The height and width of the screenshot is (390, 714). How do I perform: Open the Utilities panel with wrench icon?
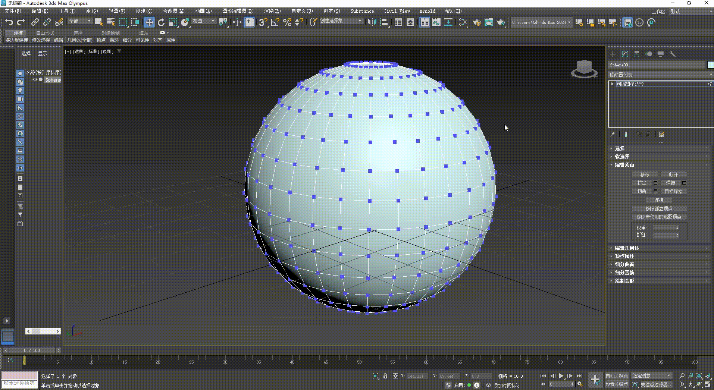(673, 54)
